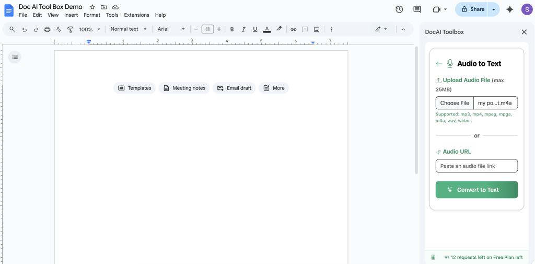Open the Tools menu

pos(112,15)
